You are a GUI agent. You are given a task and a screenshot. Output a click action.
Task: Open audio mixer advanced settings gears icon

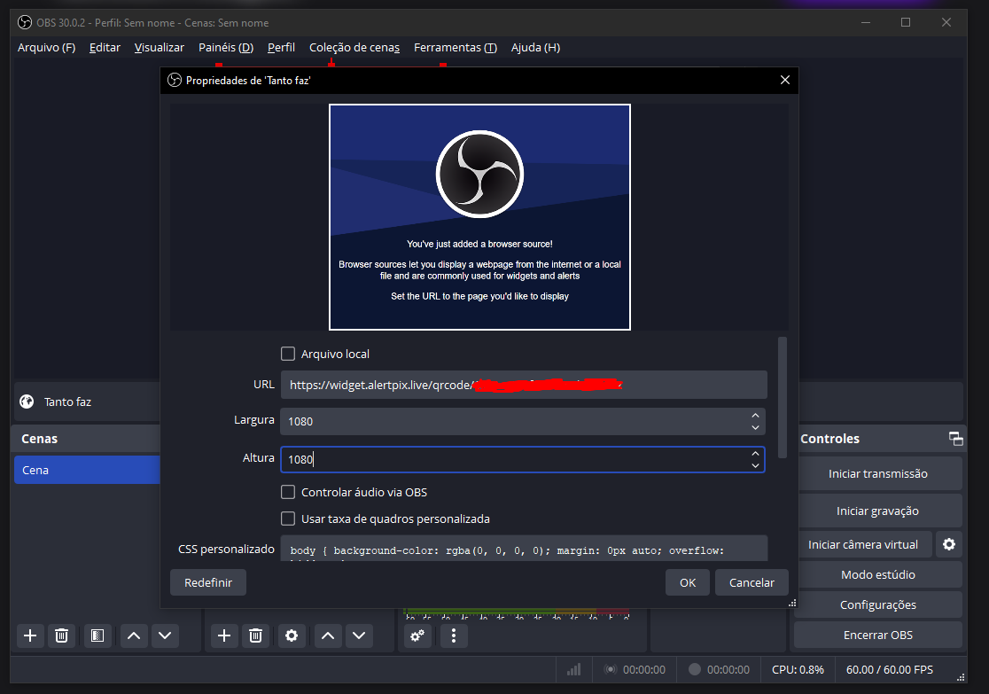(x=417, y=636)
